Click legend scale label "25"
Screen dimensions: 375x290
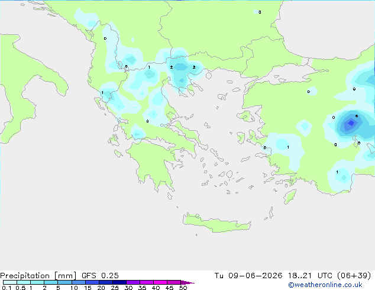pos(115,288)
